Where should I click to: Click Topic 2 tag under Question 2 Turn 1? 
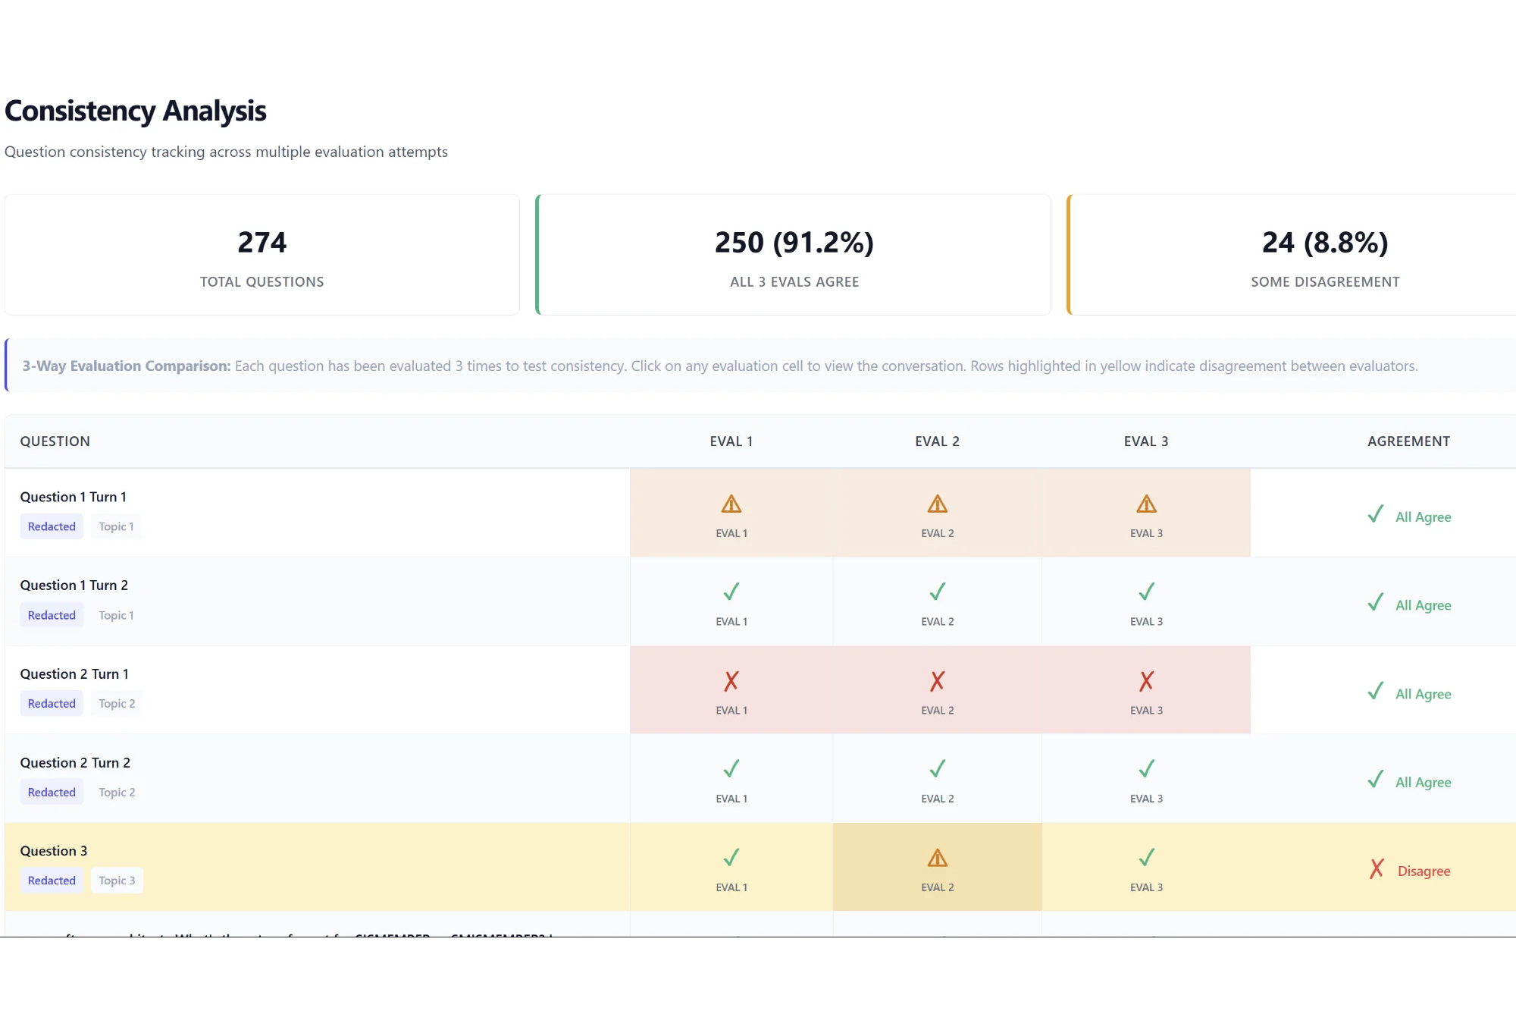[x=117, y=704]
